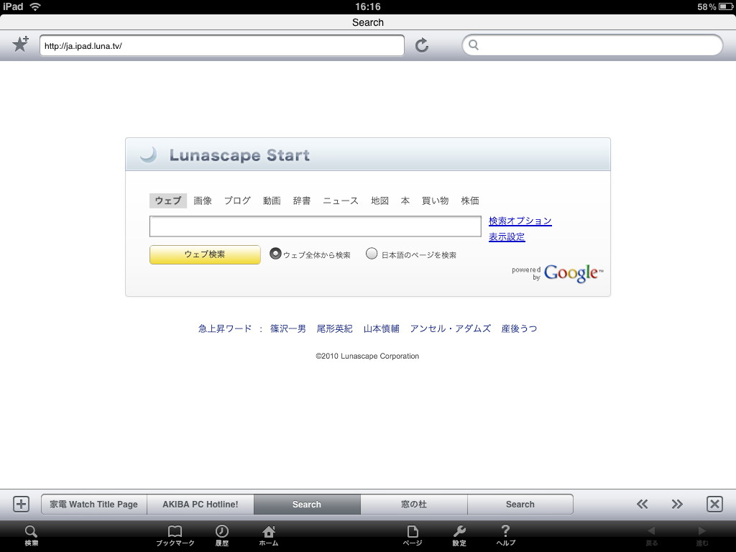The height and width of the screenshot is (552, 736).
Task: Open the Settings wrench menu
Action: [459, 535]
